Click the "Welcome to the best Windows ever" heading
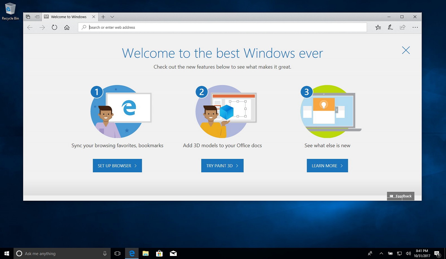The width and height of the screenshot is (446, 259). pyautogui.click(x=222, y=53)
